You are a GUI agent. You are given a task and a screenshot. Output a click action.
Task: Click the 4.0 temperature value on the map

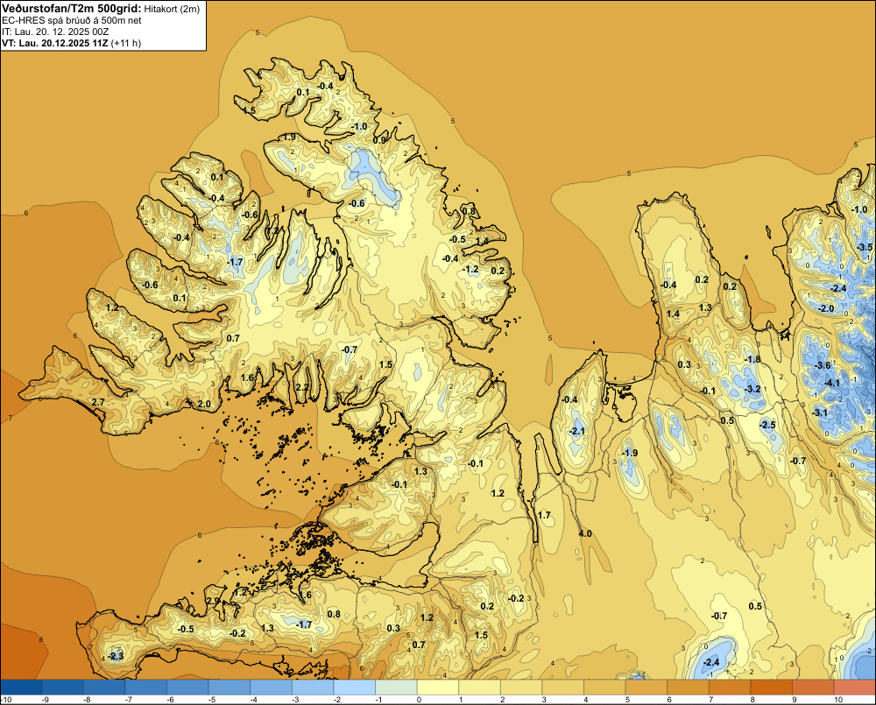pyautogui.click(x=585, y=533)
